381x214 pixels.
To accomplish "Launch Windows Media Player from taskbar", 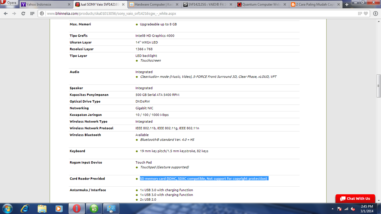I will pos(59,208).
